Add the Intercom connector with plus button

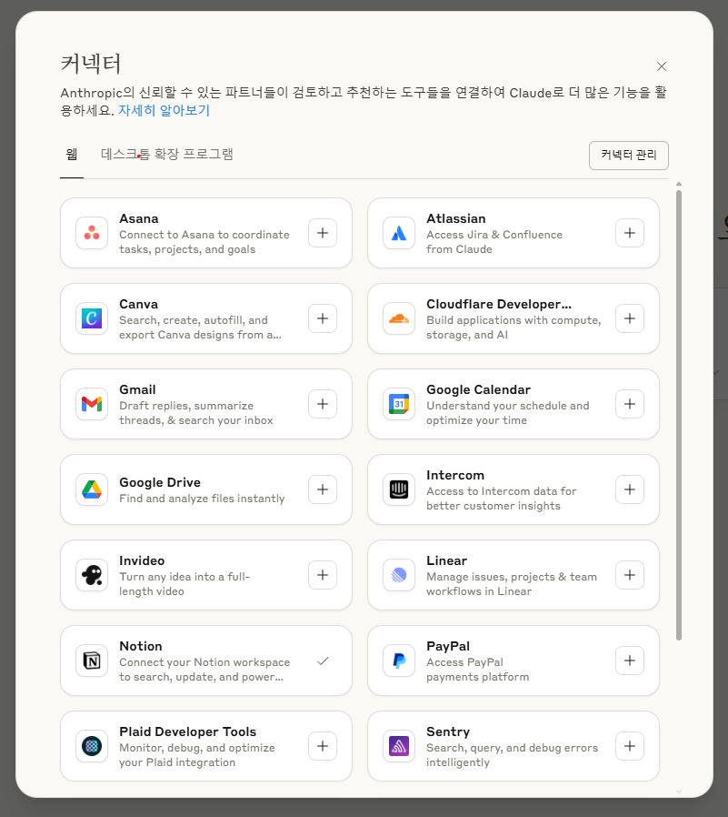click(x=630, y=489)
